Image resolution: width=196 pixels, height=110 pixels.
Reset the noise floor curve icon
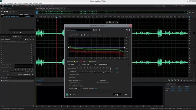(128, 64)
